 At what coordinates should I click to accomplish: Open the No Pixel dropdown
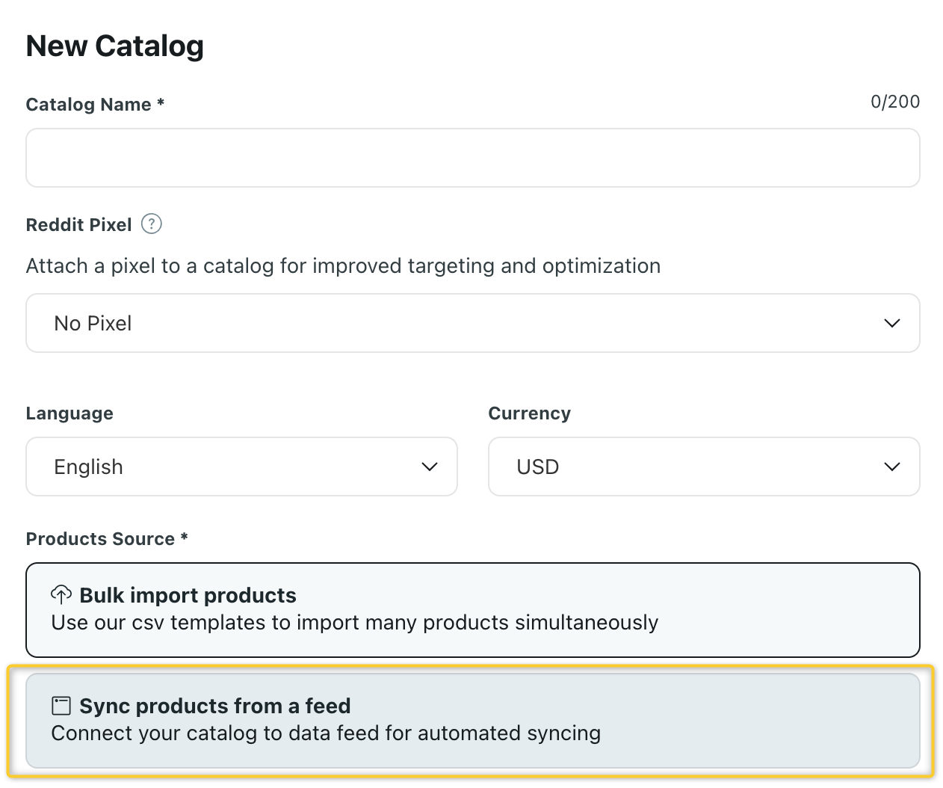coord(472,323)
